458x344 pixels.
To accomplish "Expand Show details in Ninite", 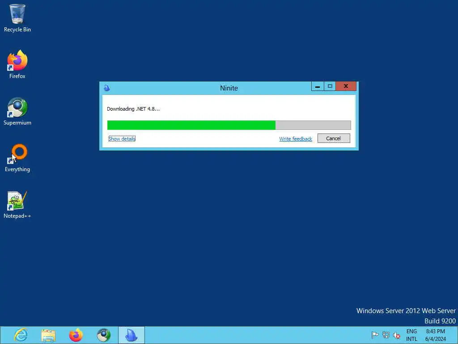I will 122,139.
